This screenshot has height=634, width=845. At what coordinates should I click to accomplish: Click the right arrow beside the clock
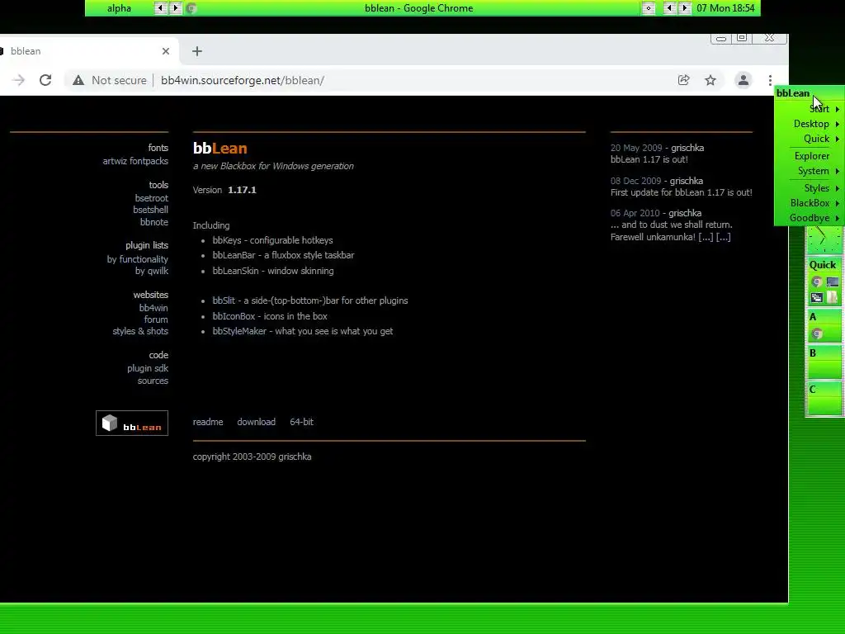pos(684,8)
